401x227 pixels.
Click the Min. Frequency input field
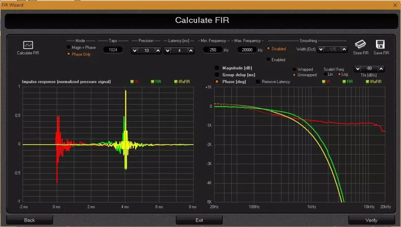[x=213, y=50]
